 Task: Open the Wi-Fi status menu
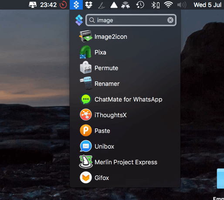[x=169, y=5]
